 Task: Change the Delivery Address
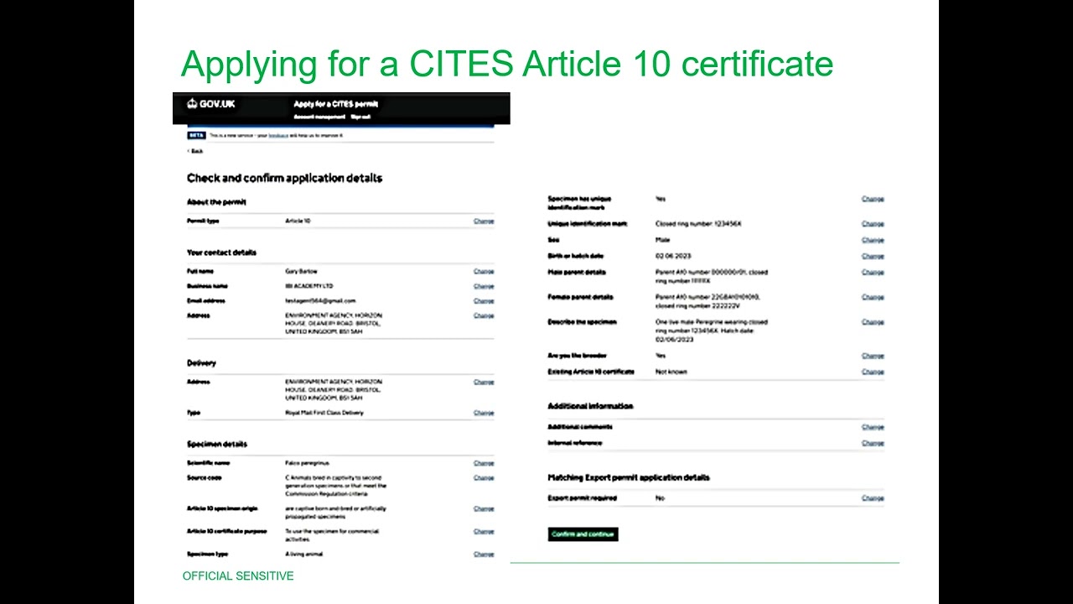pyautogui.click(x=484, y=382)
